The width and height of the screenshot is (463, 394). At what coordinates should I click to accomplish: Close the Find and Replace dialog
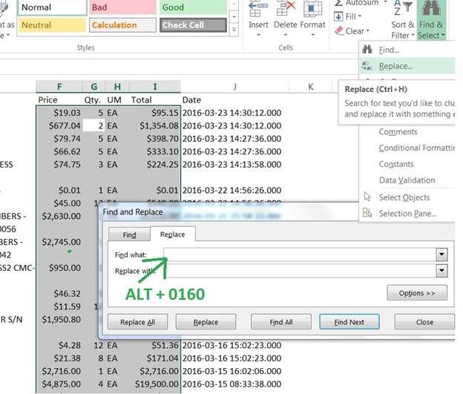coord(424,322)
